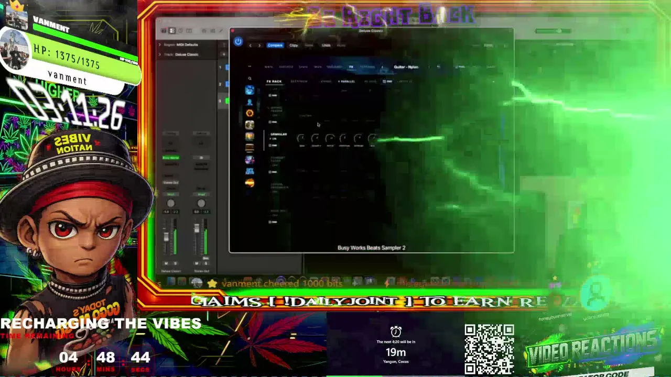Screen dimensions: 671x377
Task: Select the blue wave library icon in the sampler sidebar
Action: (250, 90)
